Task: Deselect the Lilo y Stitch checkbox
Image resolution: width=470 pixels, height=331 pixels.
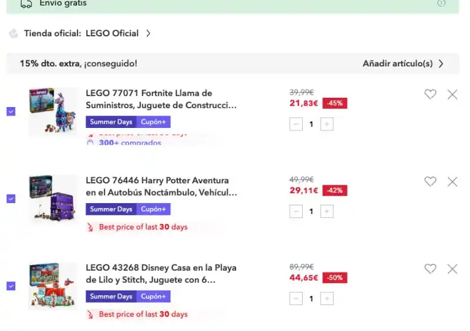Action: (11, 286)
